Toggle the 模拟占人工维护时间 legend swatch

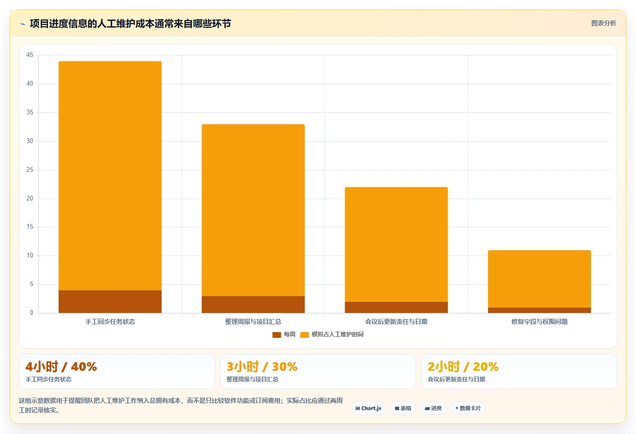304,335
